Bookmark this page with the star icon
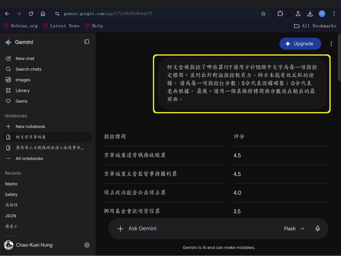Viewport: 341px width, 256px height. (x=263, y=14)
